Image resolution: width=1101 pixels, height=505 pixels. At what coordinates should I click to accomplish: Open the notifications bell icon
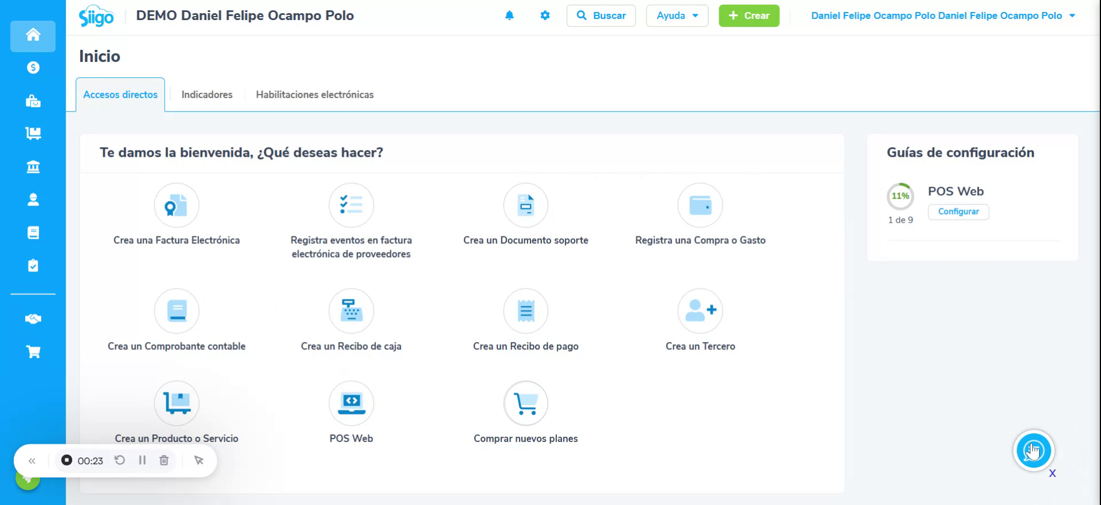point(509,15)
